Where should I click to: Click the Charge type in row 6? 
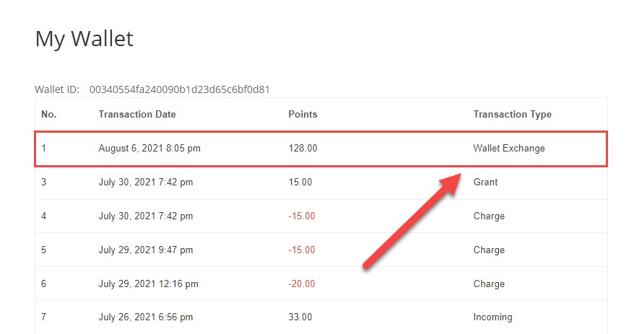pyautogui.click(x=489, y=284)
